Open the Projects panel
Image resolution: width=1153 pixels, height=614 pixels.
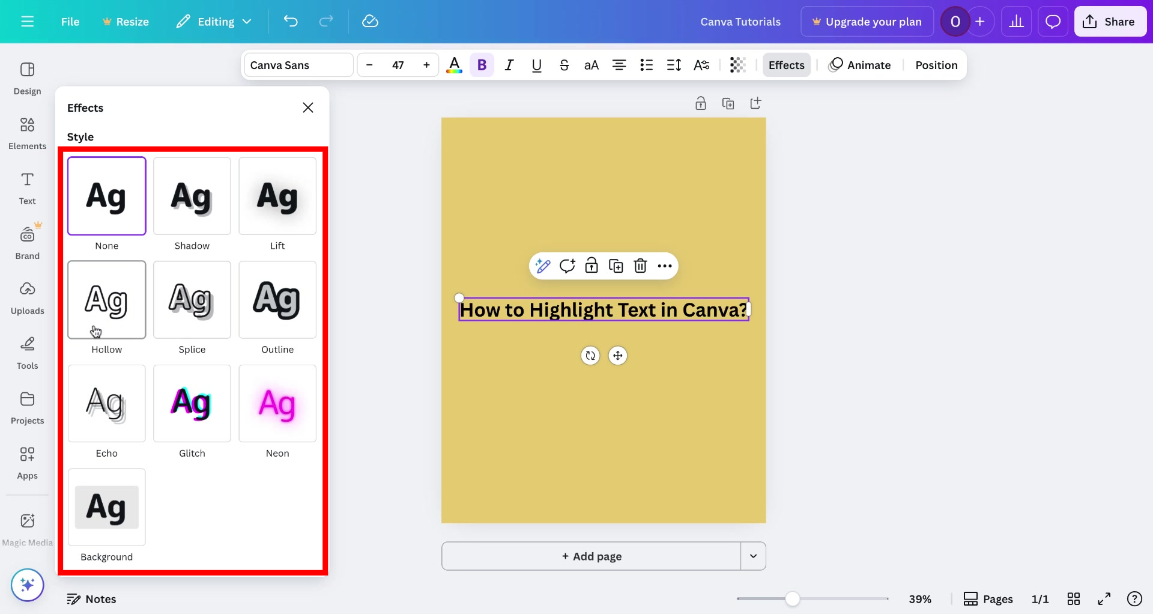[x=27, y=407]
